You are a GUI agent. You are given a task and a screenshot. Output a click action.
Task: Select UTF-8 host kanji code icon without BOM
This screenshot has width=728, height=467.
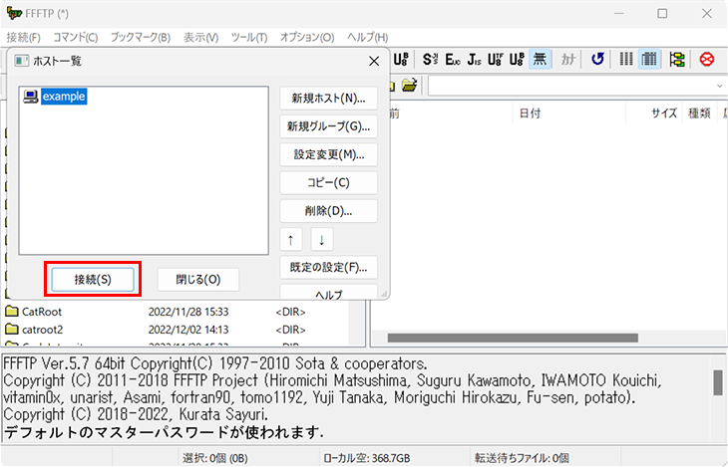click(496, 60)
